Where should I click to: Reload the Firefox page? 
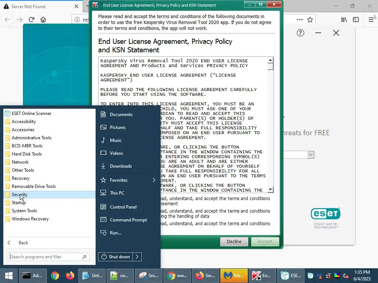[31, 20]
